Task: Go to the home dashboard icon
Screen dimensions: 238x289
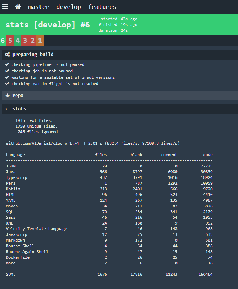Action: point(18,7)
